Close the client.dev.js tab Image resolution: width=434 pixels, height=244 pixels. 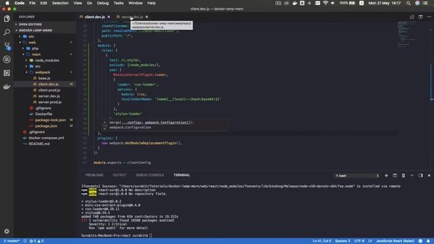(x=108, y=17)
